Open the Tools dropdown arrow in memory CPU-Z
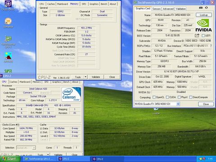This screenshot has height=162, width=216. [85, 77]
